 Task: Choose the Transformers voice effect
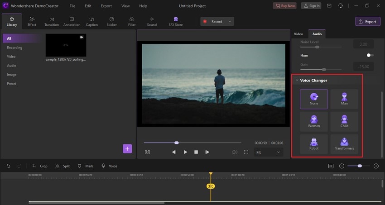pos(344,143)
